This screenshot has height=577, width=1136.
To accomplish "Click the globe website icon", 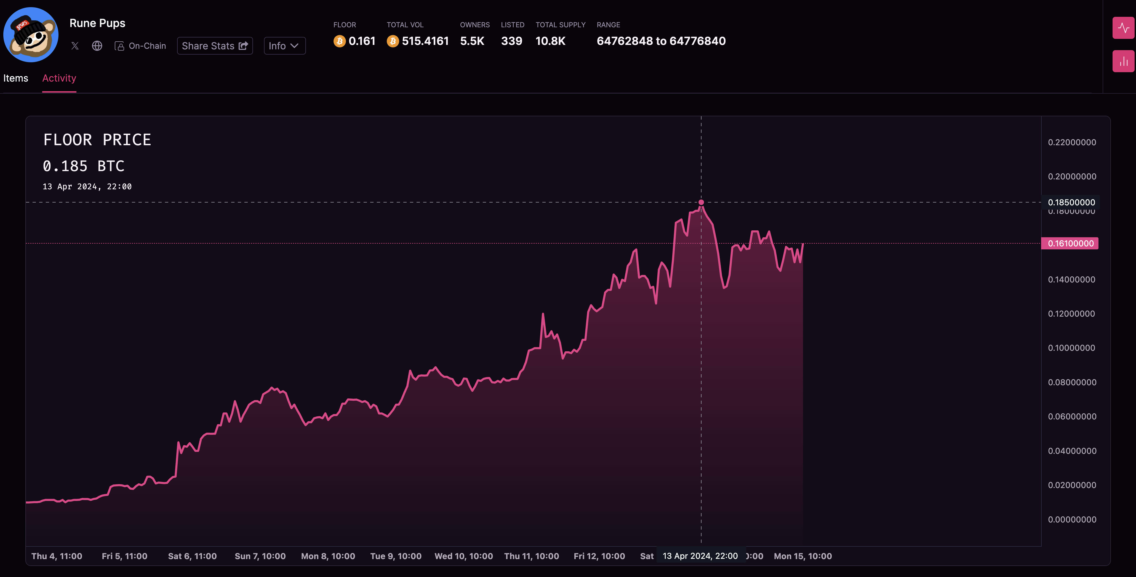I will [x=97, y=46].
